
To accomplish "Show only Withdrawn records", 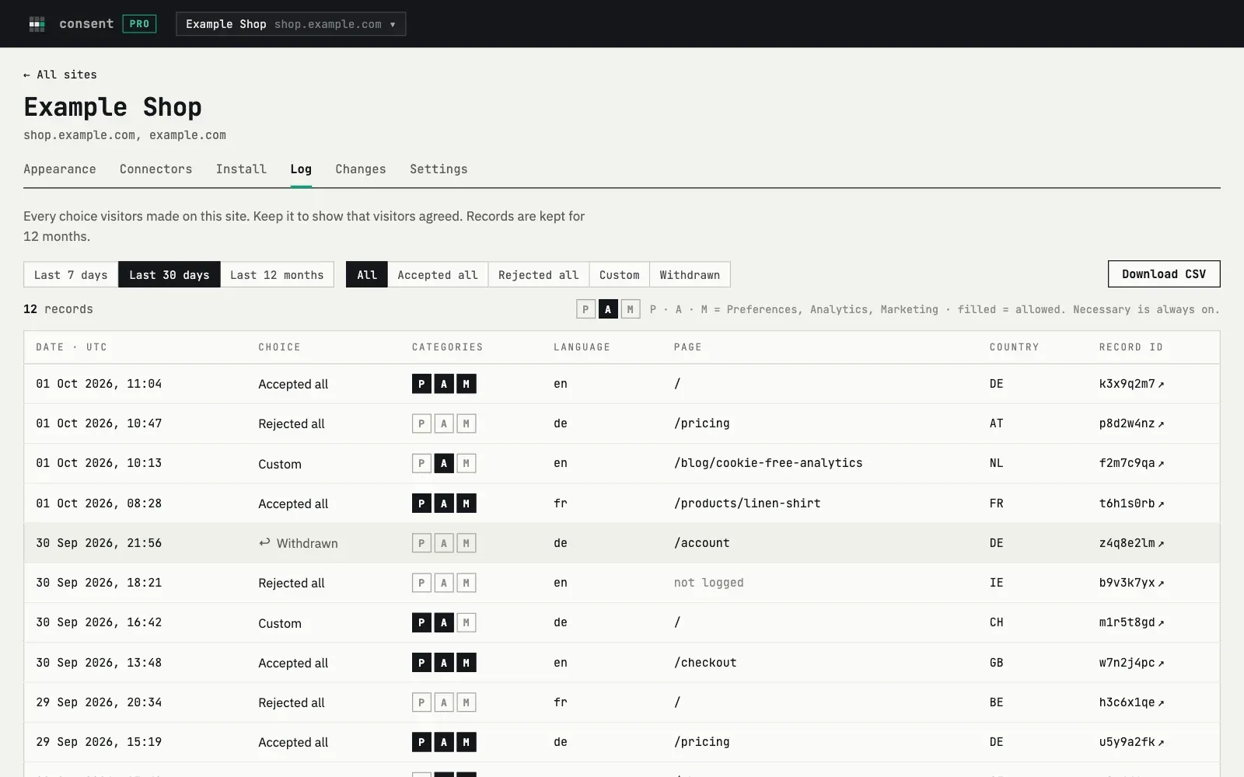I will pos(690,275).
